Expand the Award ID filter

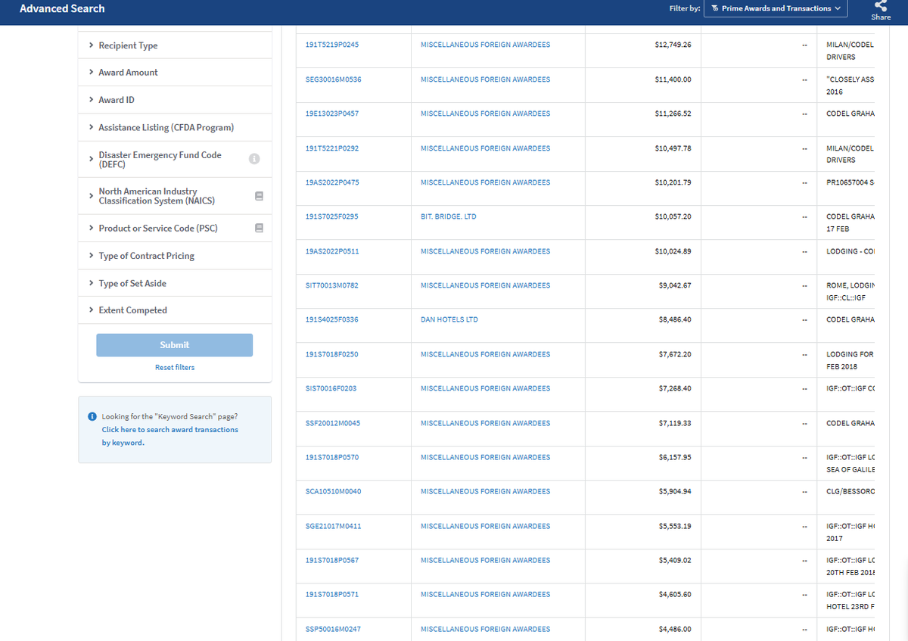tap(175, 100)
